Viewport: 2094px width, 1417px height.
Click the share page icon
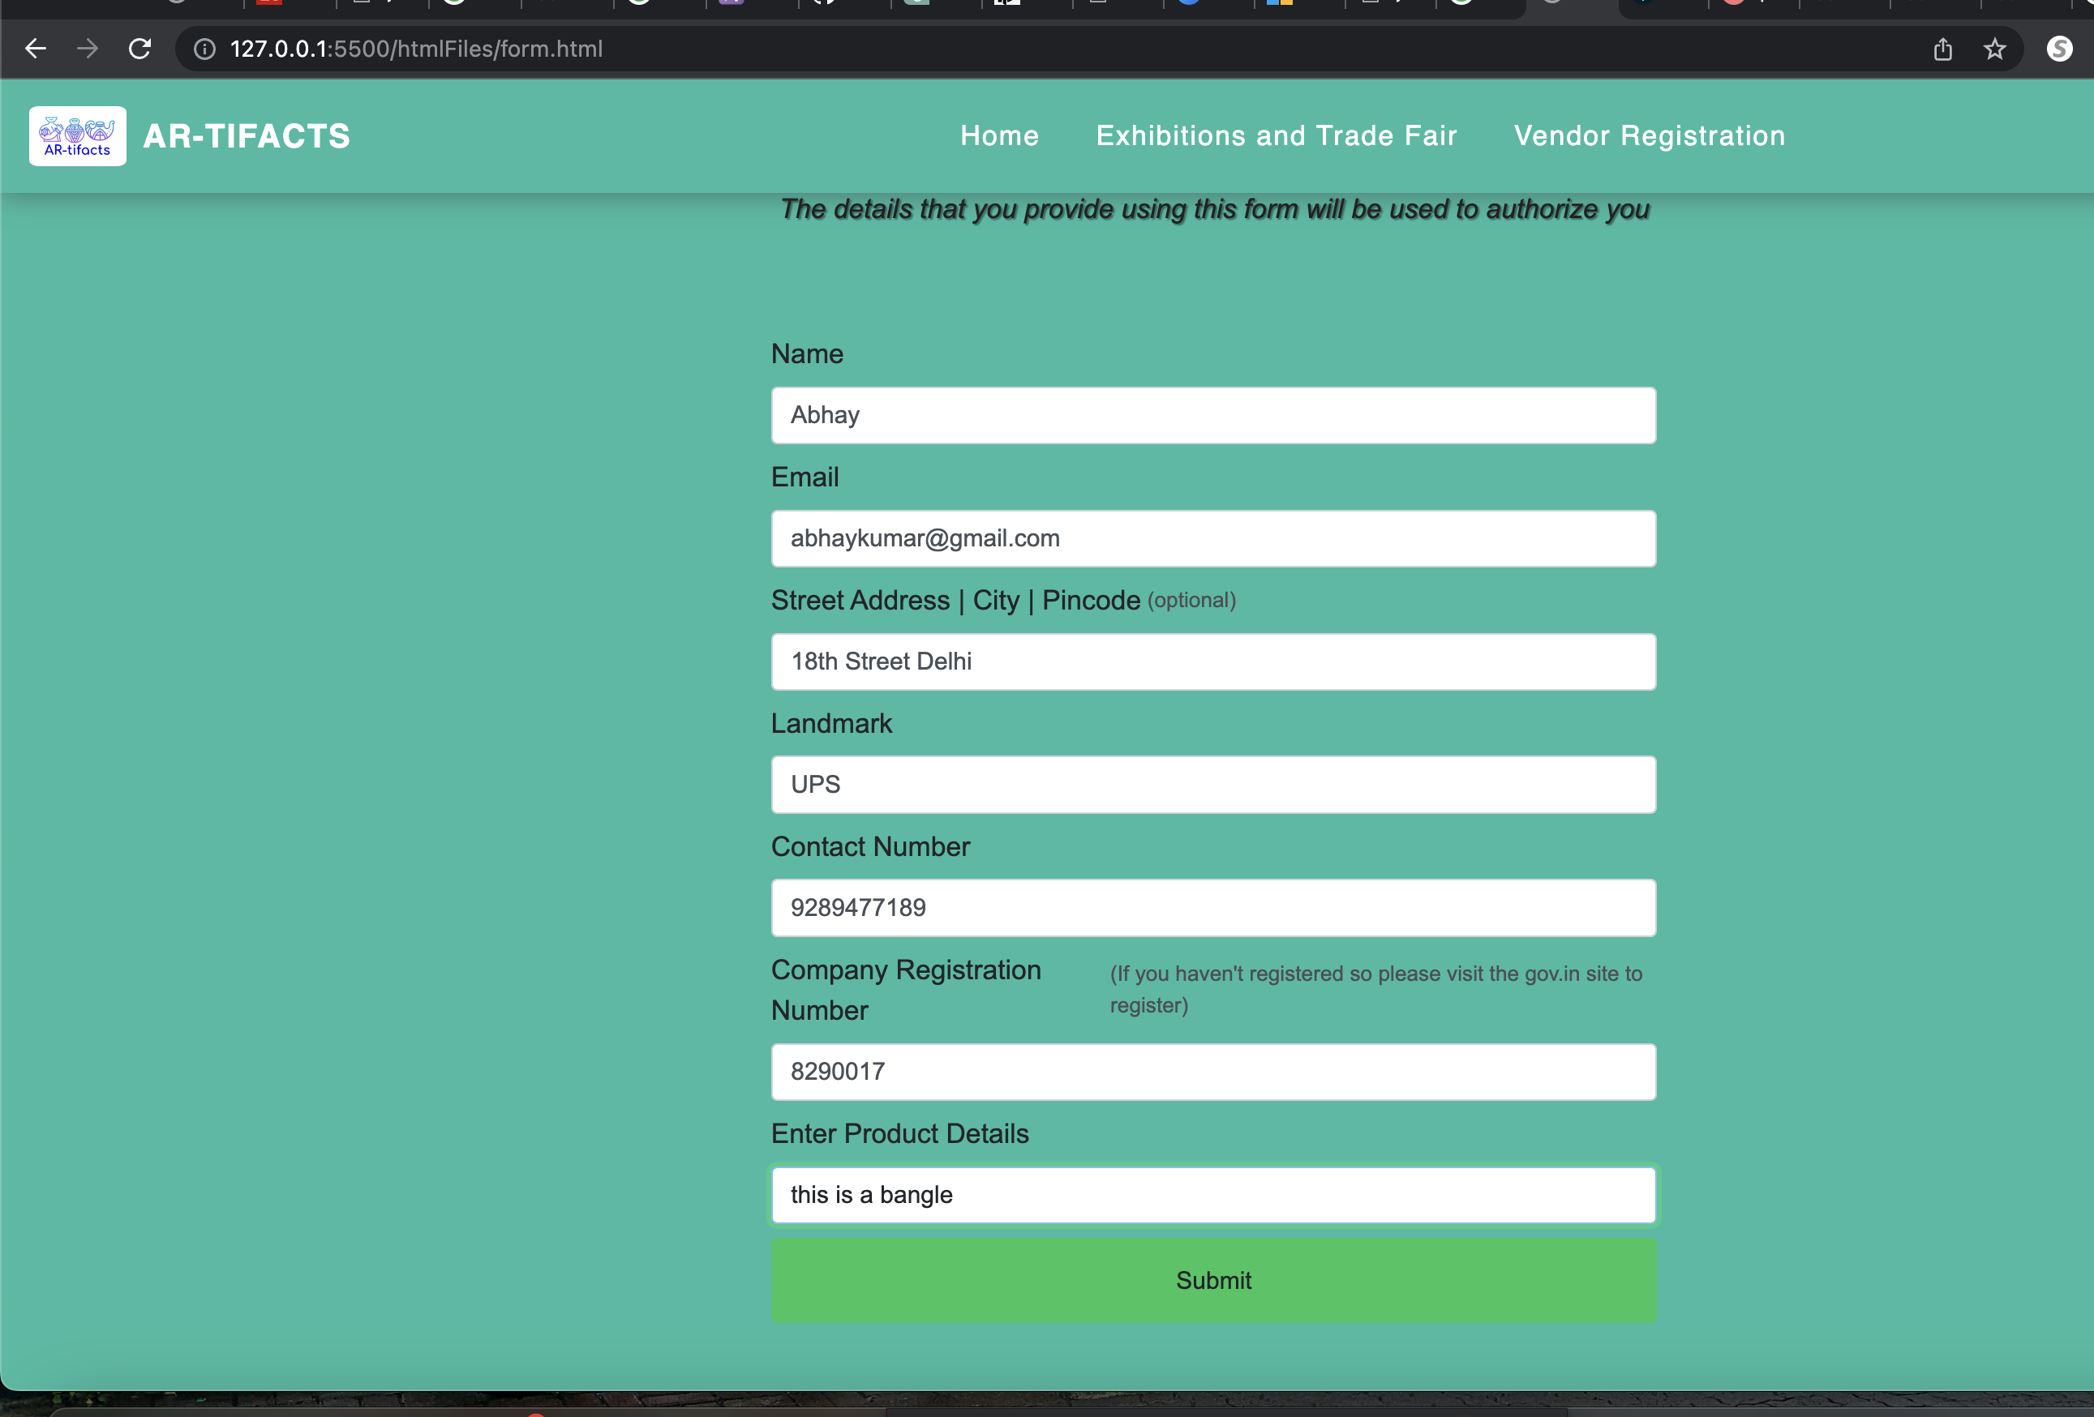1942,49
